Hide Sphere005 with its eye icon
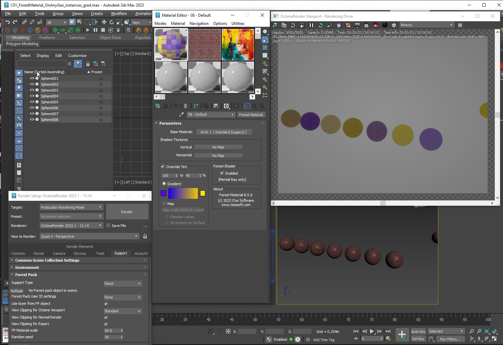 32,102
